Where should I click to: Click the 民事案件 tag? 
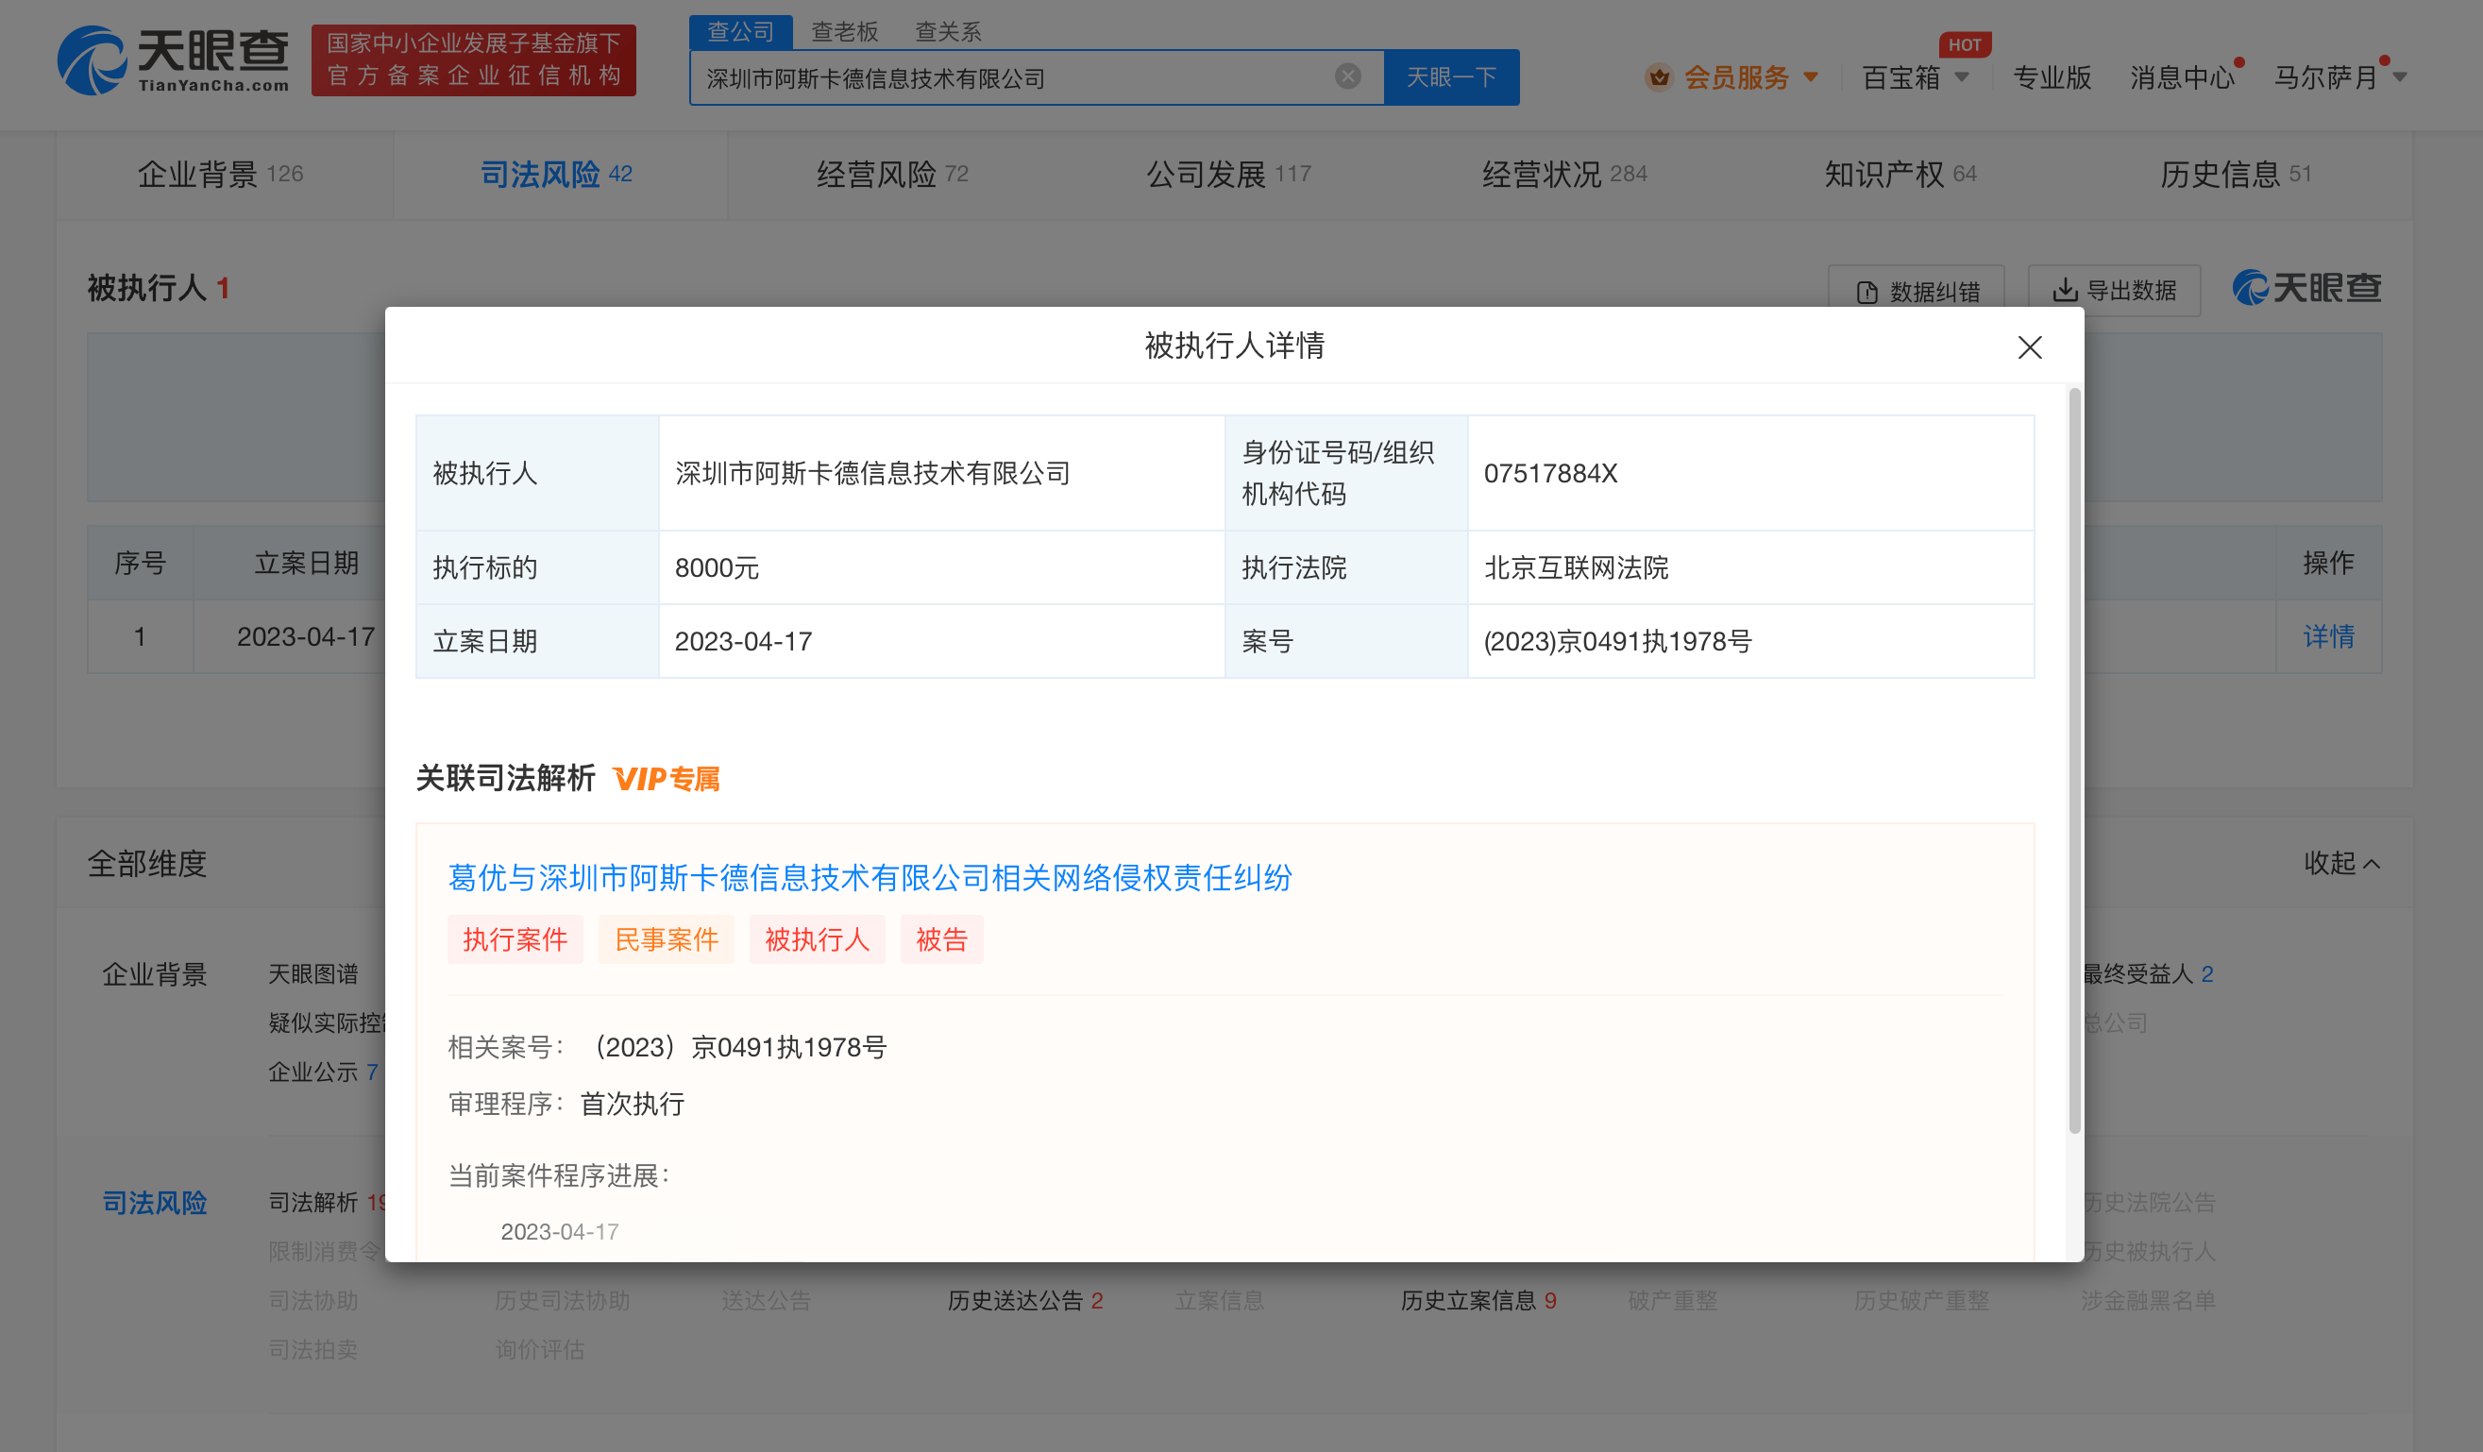(667, 939)
